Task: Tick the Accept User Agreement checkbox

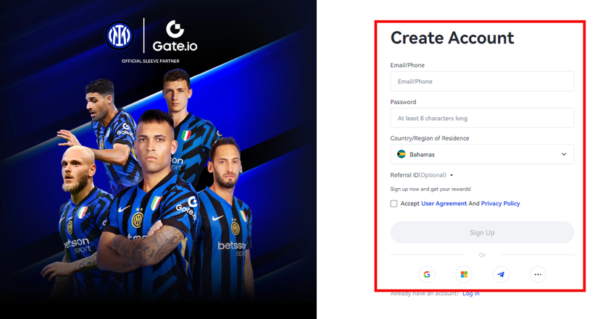Action: tap(394, 203)
